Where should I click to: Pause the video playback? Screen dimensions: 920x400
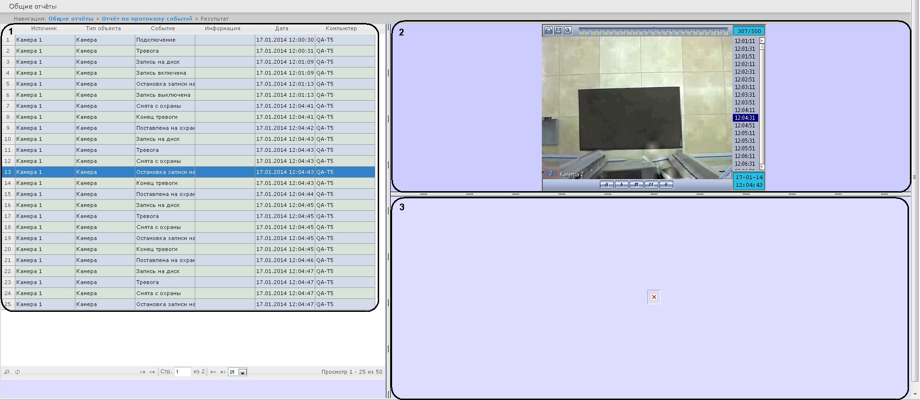tap(651, 185)
